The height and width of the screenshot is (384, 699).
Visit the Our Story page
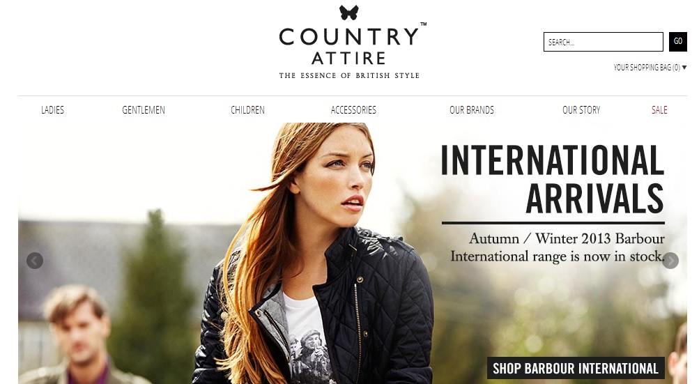tap(581, 109)
